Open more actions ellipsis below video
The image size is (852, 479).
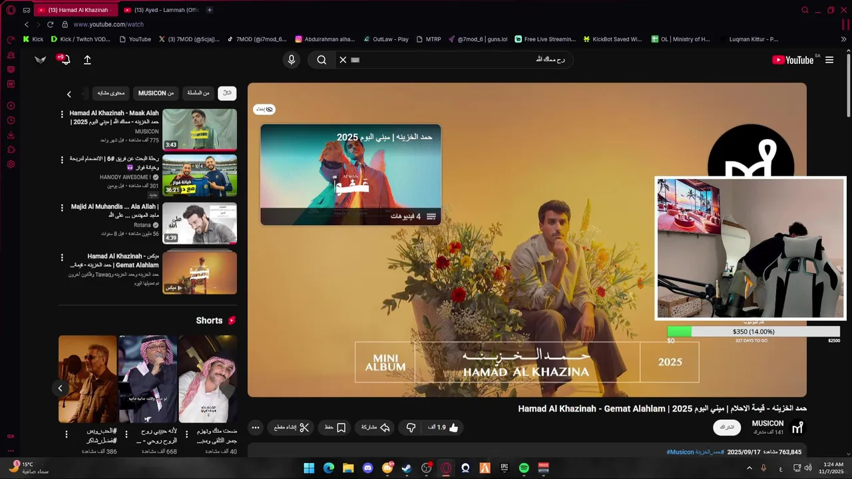tap(255, 428)
